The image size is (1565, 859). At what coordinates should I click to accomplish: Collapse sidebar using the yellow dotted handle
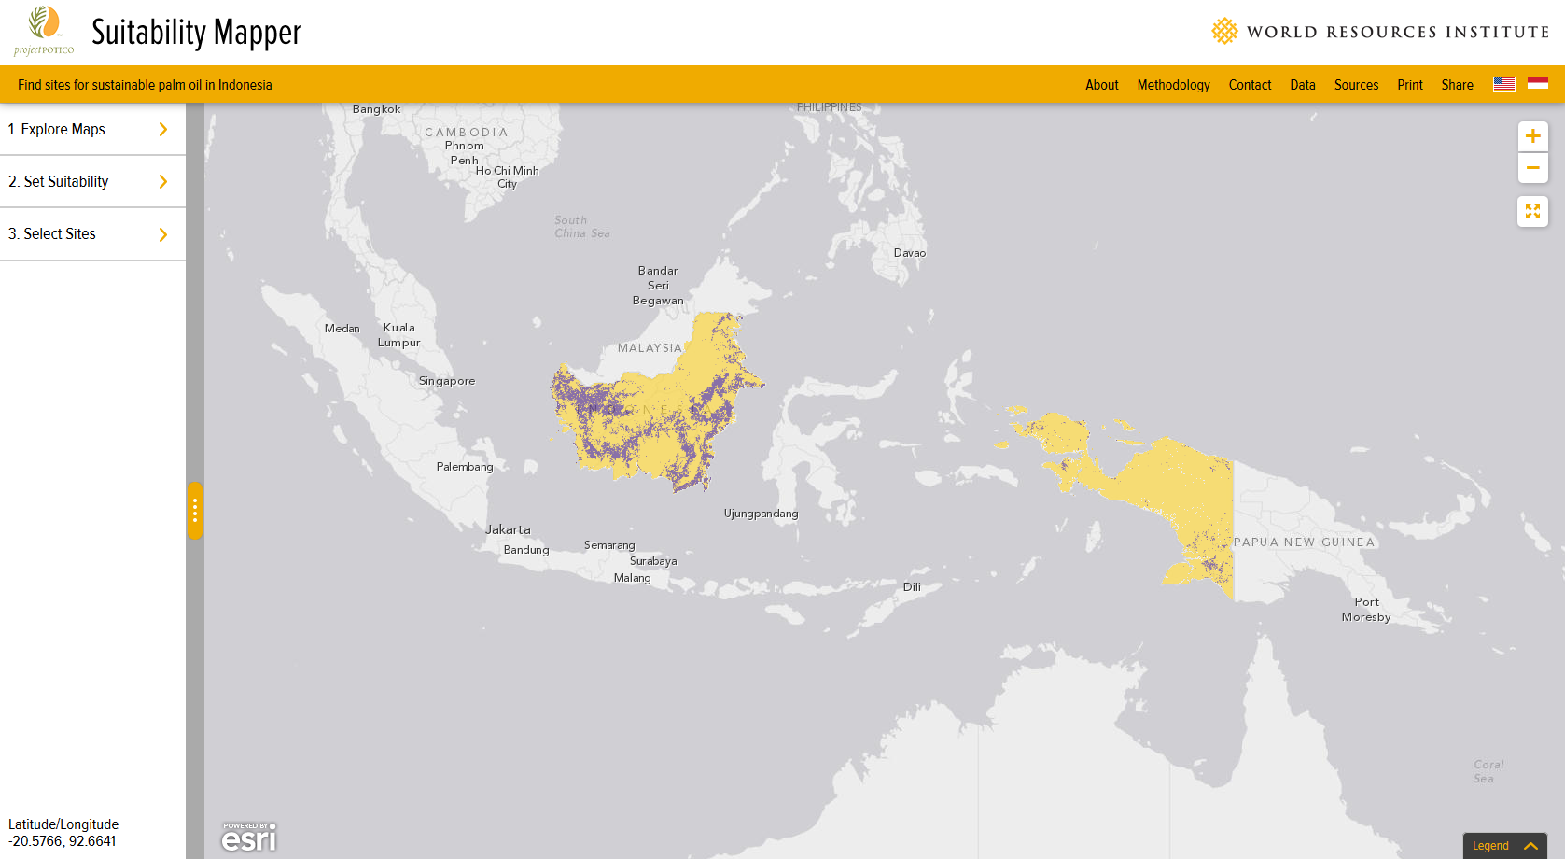(195, 510)
